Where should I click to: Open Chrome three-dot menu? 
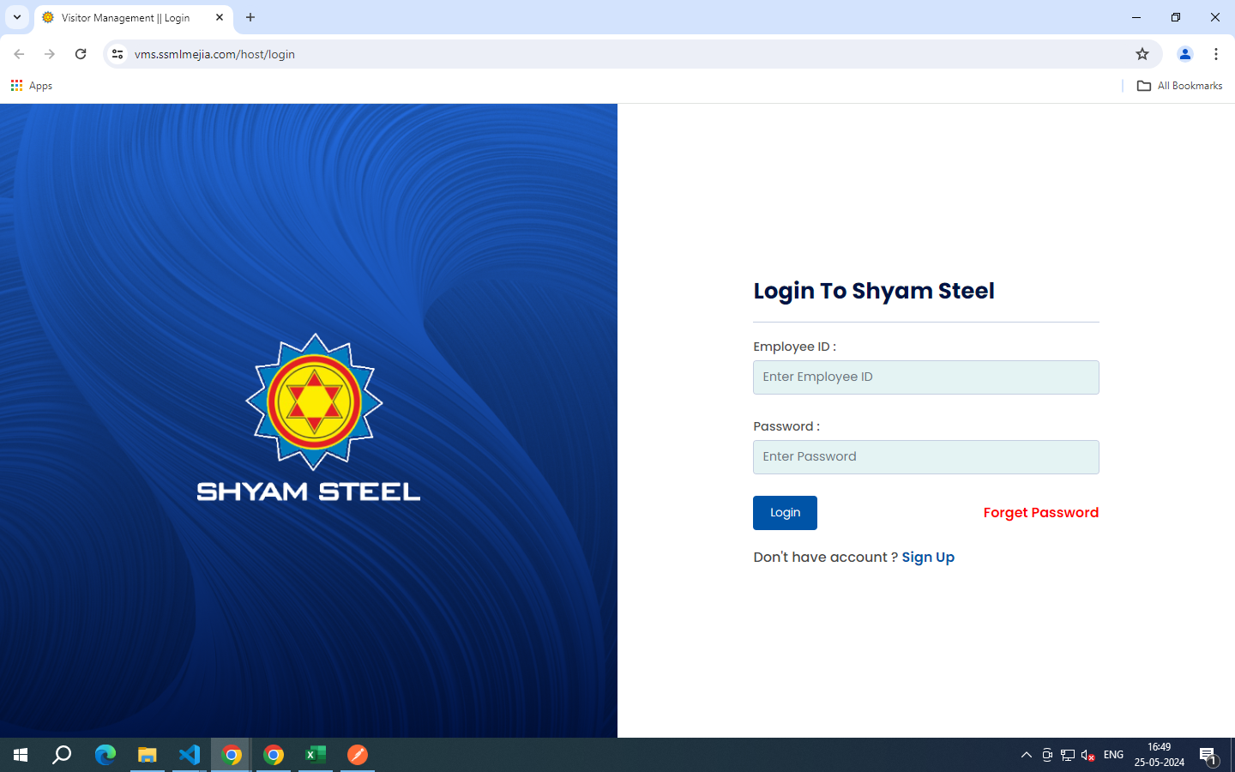click(1215, 54)
